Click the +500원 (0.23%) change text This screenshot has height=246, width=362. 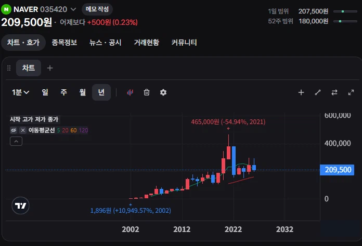112,22
